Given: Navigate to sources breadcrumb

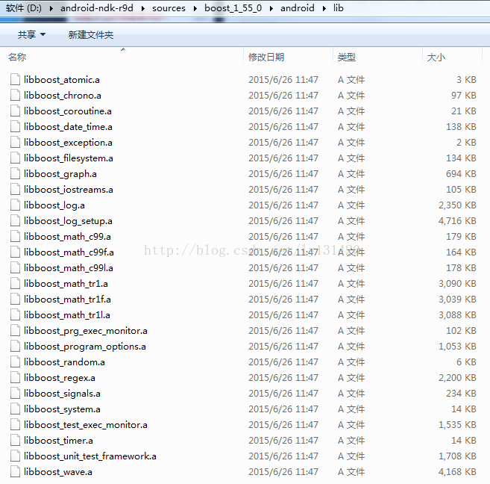Looking at the screenshot, I should point(169,7).
